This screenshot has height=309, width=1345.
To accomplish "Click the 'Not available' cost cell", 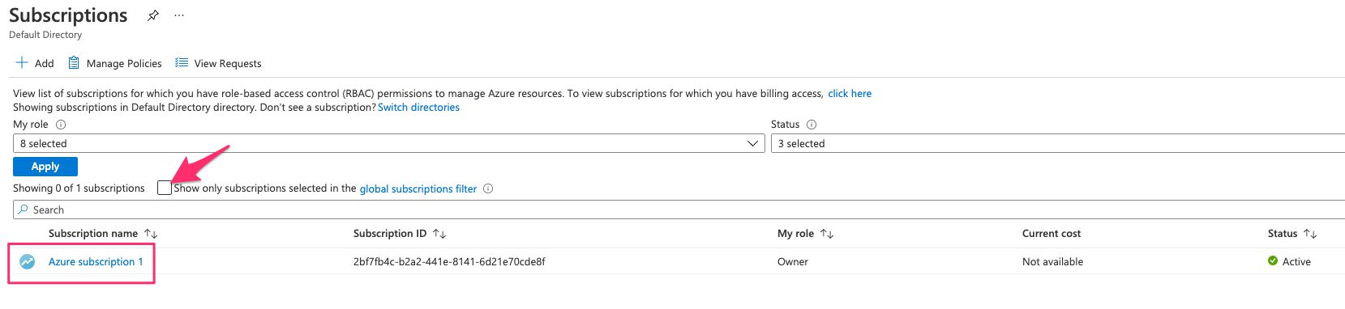I will coord(1052,262).
